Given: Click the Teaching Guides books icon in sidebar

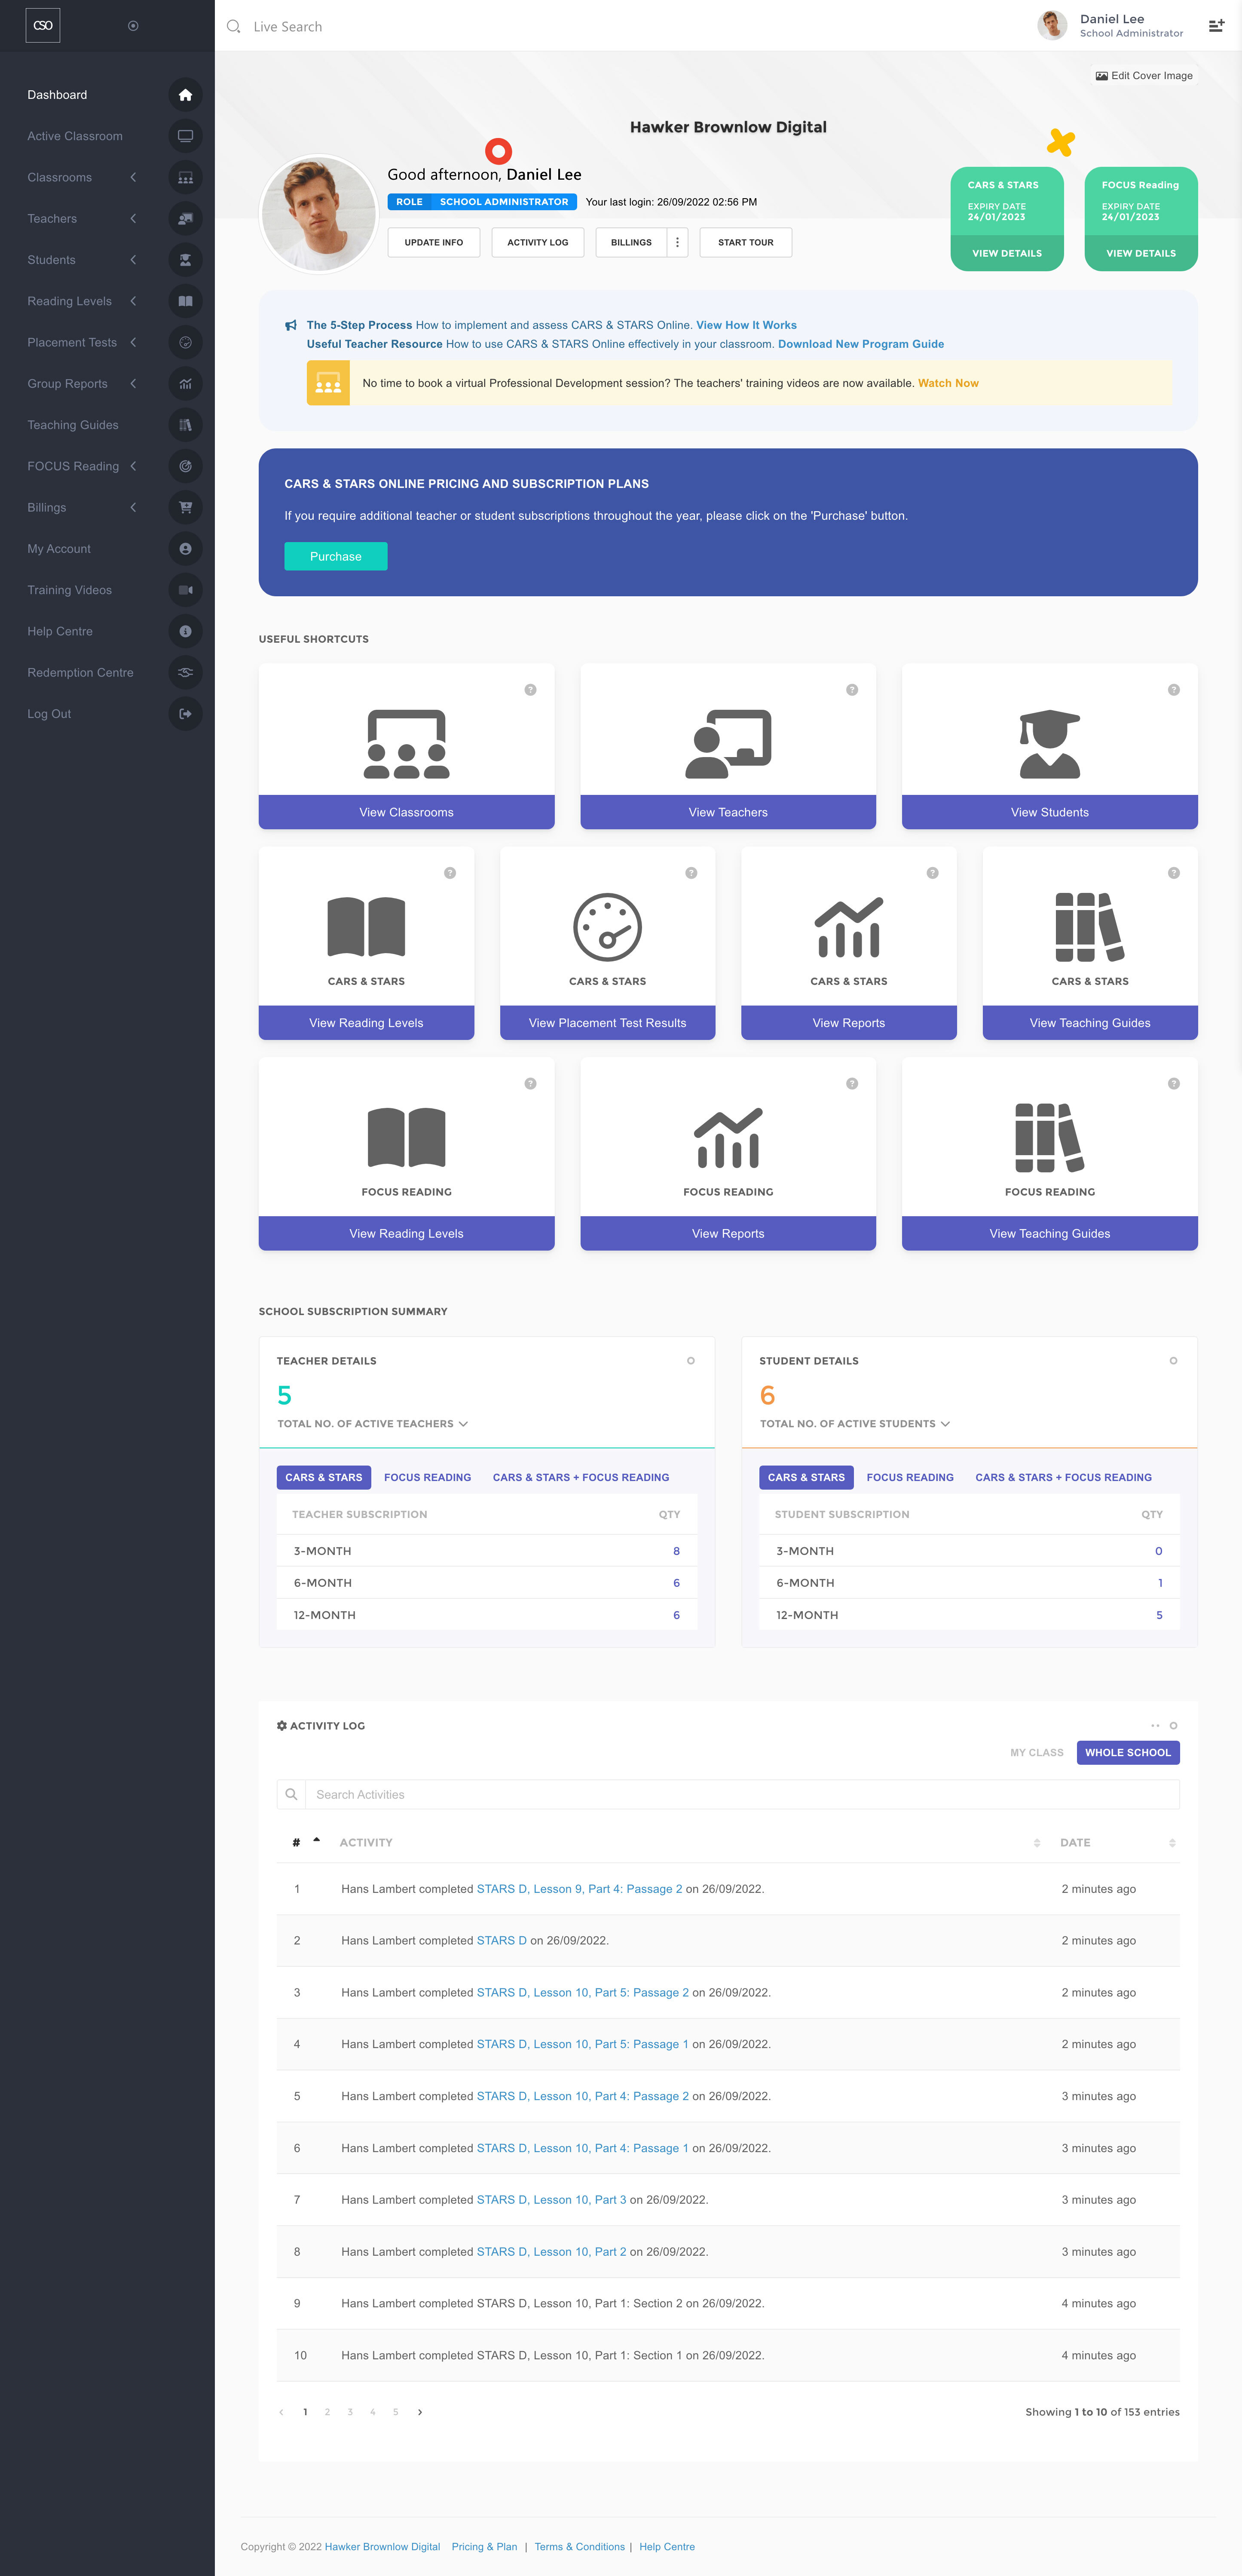Looking at the screenshot, I should 185,425.
